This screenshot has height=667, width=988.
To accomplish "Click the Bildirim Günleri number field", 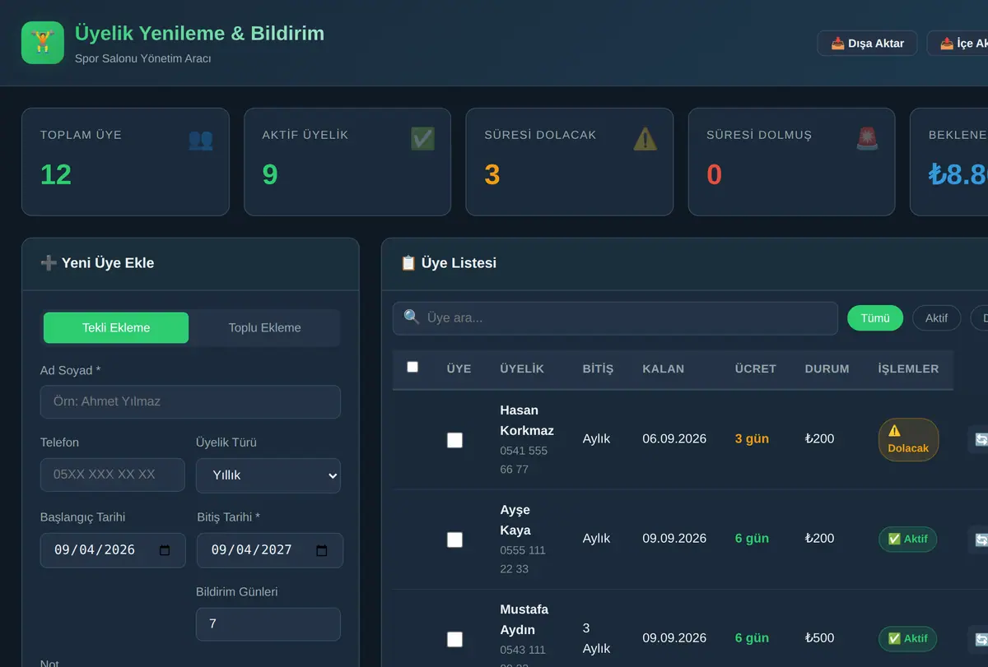I will pyautogui.click(x=268, y=624).
